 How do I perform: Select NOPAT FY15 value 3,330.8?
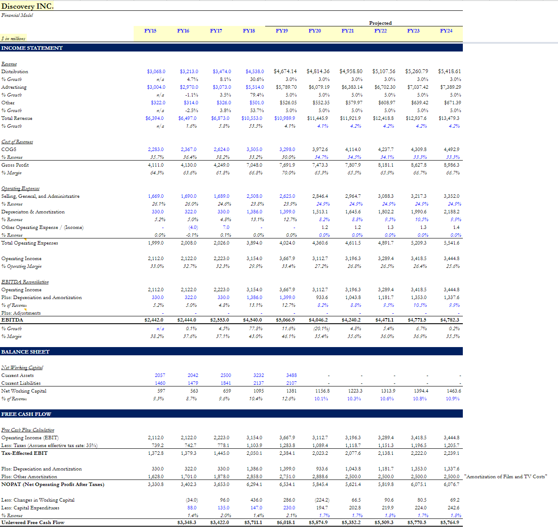tap(156, 484)
